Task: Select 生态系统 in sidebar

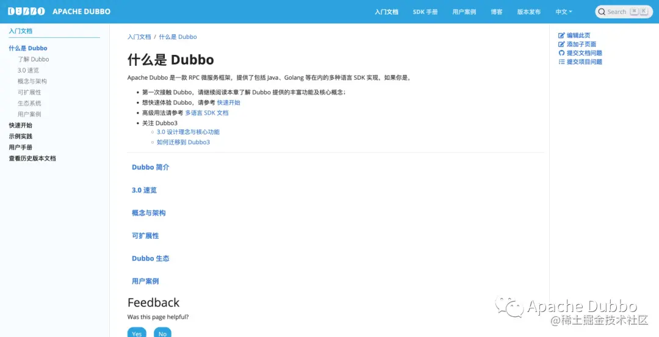Action: pyautogui.click(x=29, y=103)
